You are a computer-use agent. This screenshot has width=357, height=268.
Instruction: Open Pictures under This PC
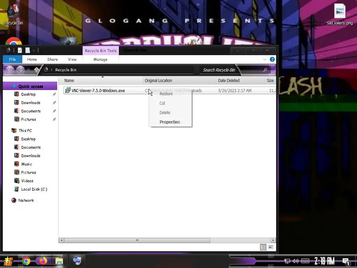click(29, 172)
